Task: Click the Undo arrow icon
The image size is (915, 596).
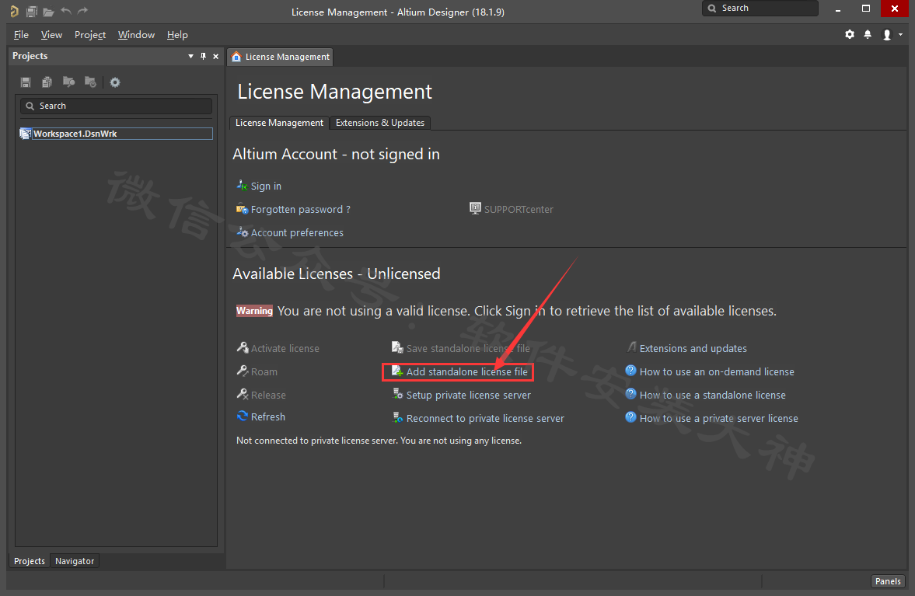Action: point(66,11)
